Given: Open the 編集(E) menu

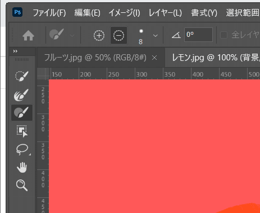Looking at the screenshot, I should [x=87, y=13].
